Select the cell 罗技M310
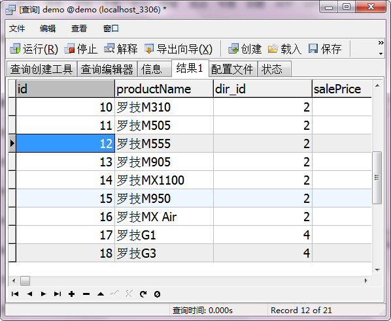This screenshot has width=391, height=321. [x=164, y=107]
